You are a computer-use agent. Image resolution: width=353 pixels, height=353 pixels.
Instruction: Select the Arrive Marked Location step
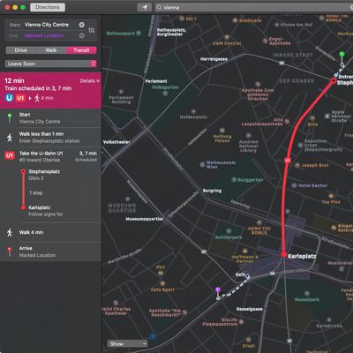tap(51, 252)
